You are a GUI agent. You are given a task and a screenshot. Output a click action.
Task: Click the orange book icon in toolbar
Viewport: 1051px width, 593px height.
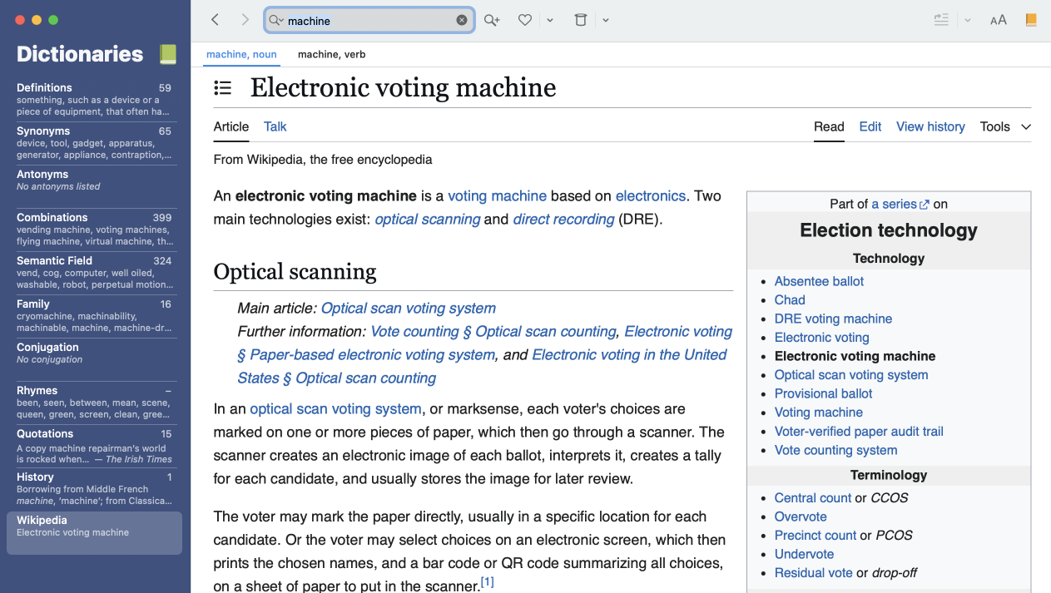(1031, 20)
